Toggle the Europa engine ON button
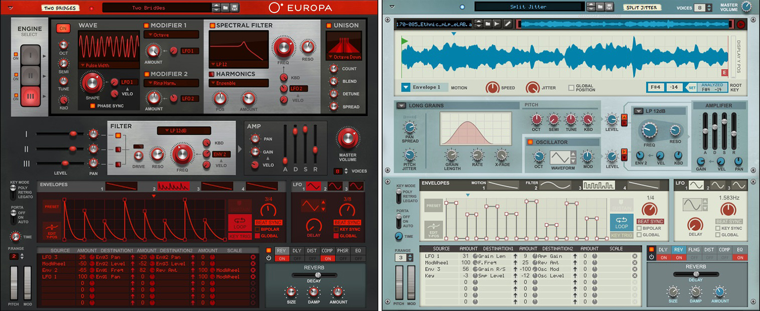Viewport: 760px width, 311px height. pos(63,28)
